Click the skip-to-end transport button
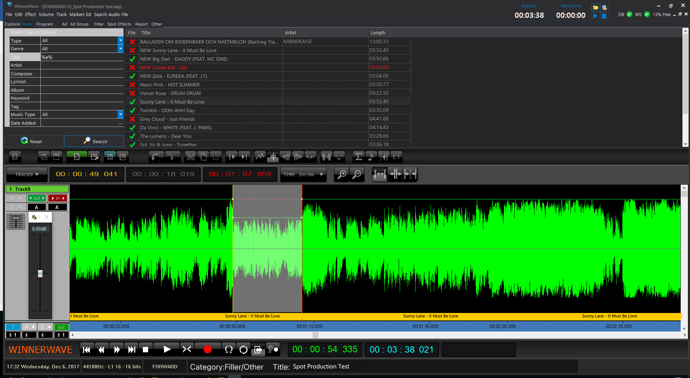This screenshot has width=690, height=378. coord(132,349)
